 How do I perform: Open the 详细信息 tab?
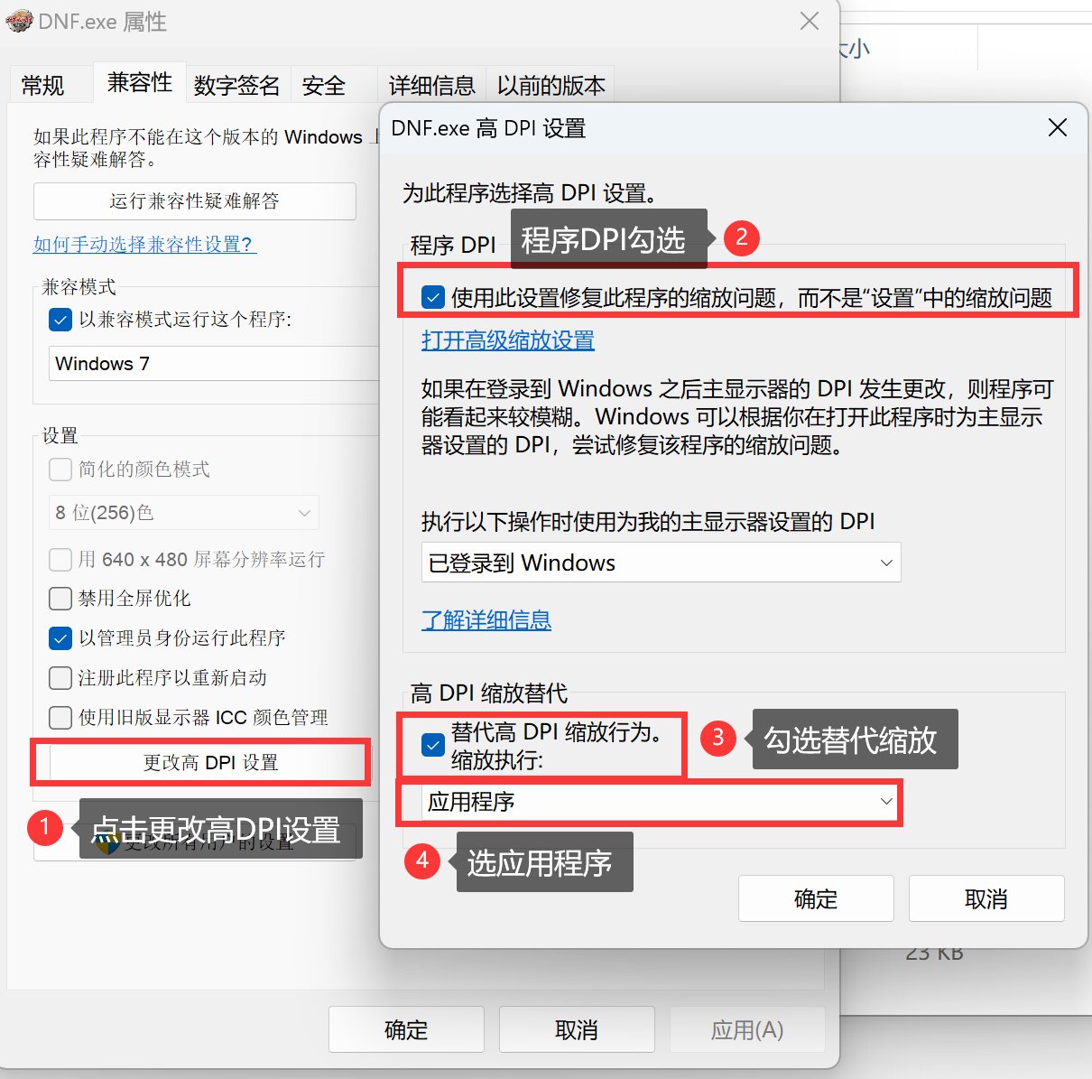(x=431, y=86)
